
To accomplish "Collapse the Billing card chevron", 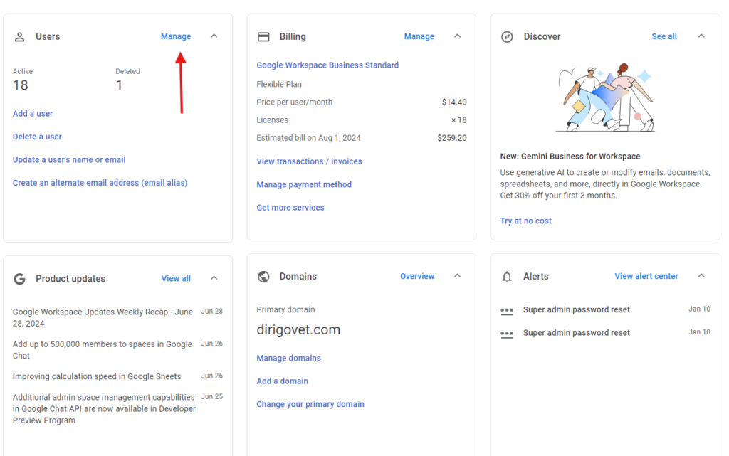I will point(458,36).
